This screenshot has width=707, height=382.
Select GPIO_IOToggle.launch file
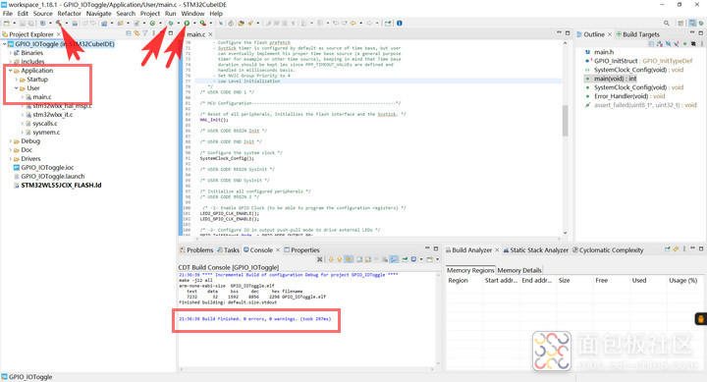53,177
